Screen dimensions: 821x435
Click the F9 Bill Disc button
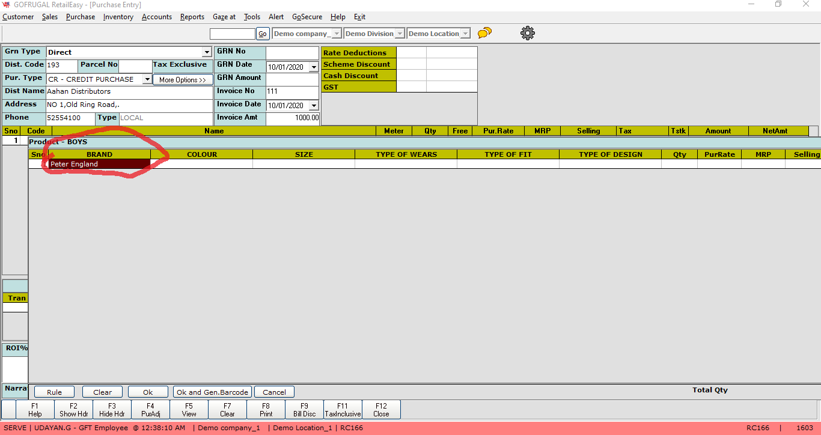tap(304, 410)
